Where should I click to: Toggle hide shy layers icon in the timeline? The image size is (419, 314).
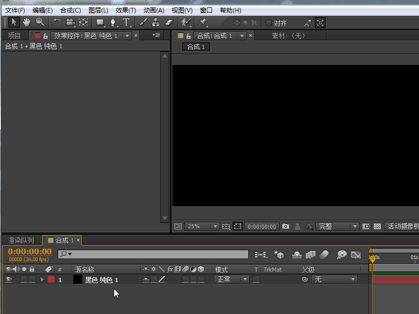click(297, 255)
